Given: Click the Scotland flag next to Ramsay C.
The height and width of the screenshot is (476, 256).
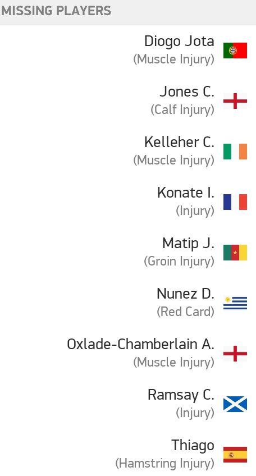Looking at the screenshot, I should (x=235, y=404).
